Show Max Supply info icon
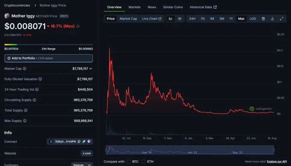Viewport: 291px width, 166px height. pyautogui.click(x=25, y=121)
